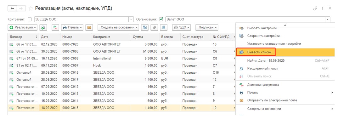Click the green document copy icon

click(43, 27)
